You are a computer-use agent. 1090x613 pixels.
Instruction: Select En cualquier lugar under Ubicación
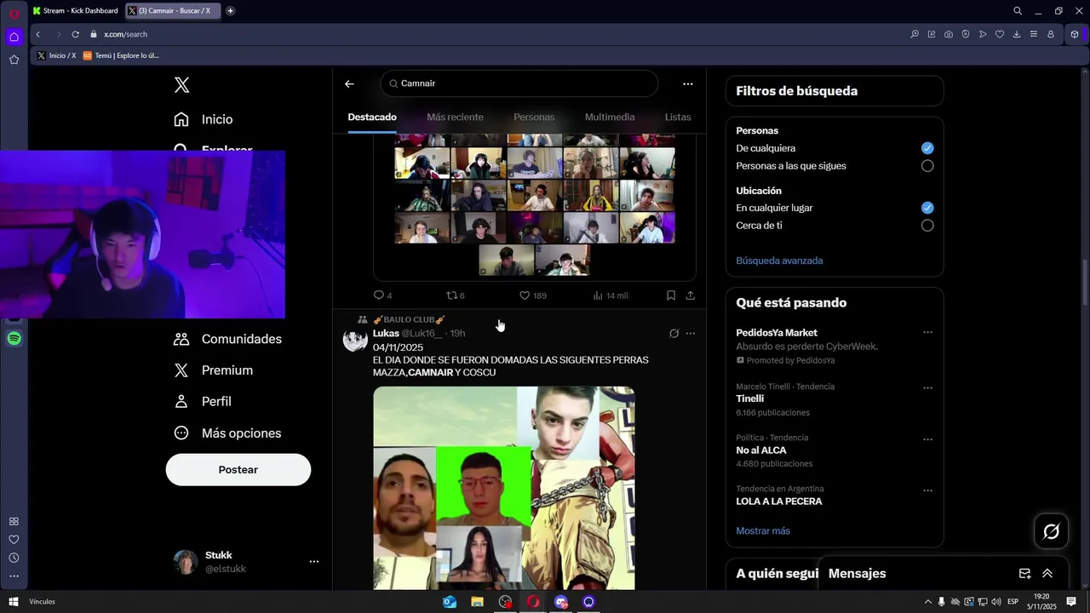coord(927,208)
